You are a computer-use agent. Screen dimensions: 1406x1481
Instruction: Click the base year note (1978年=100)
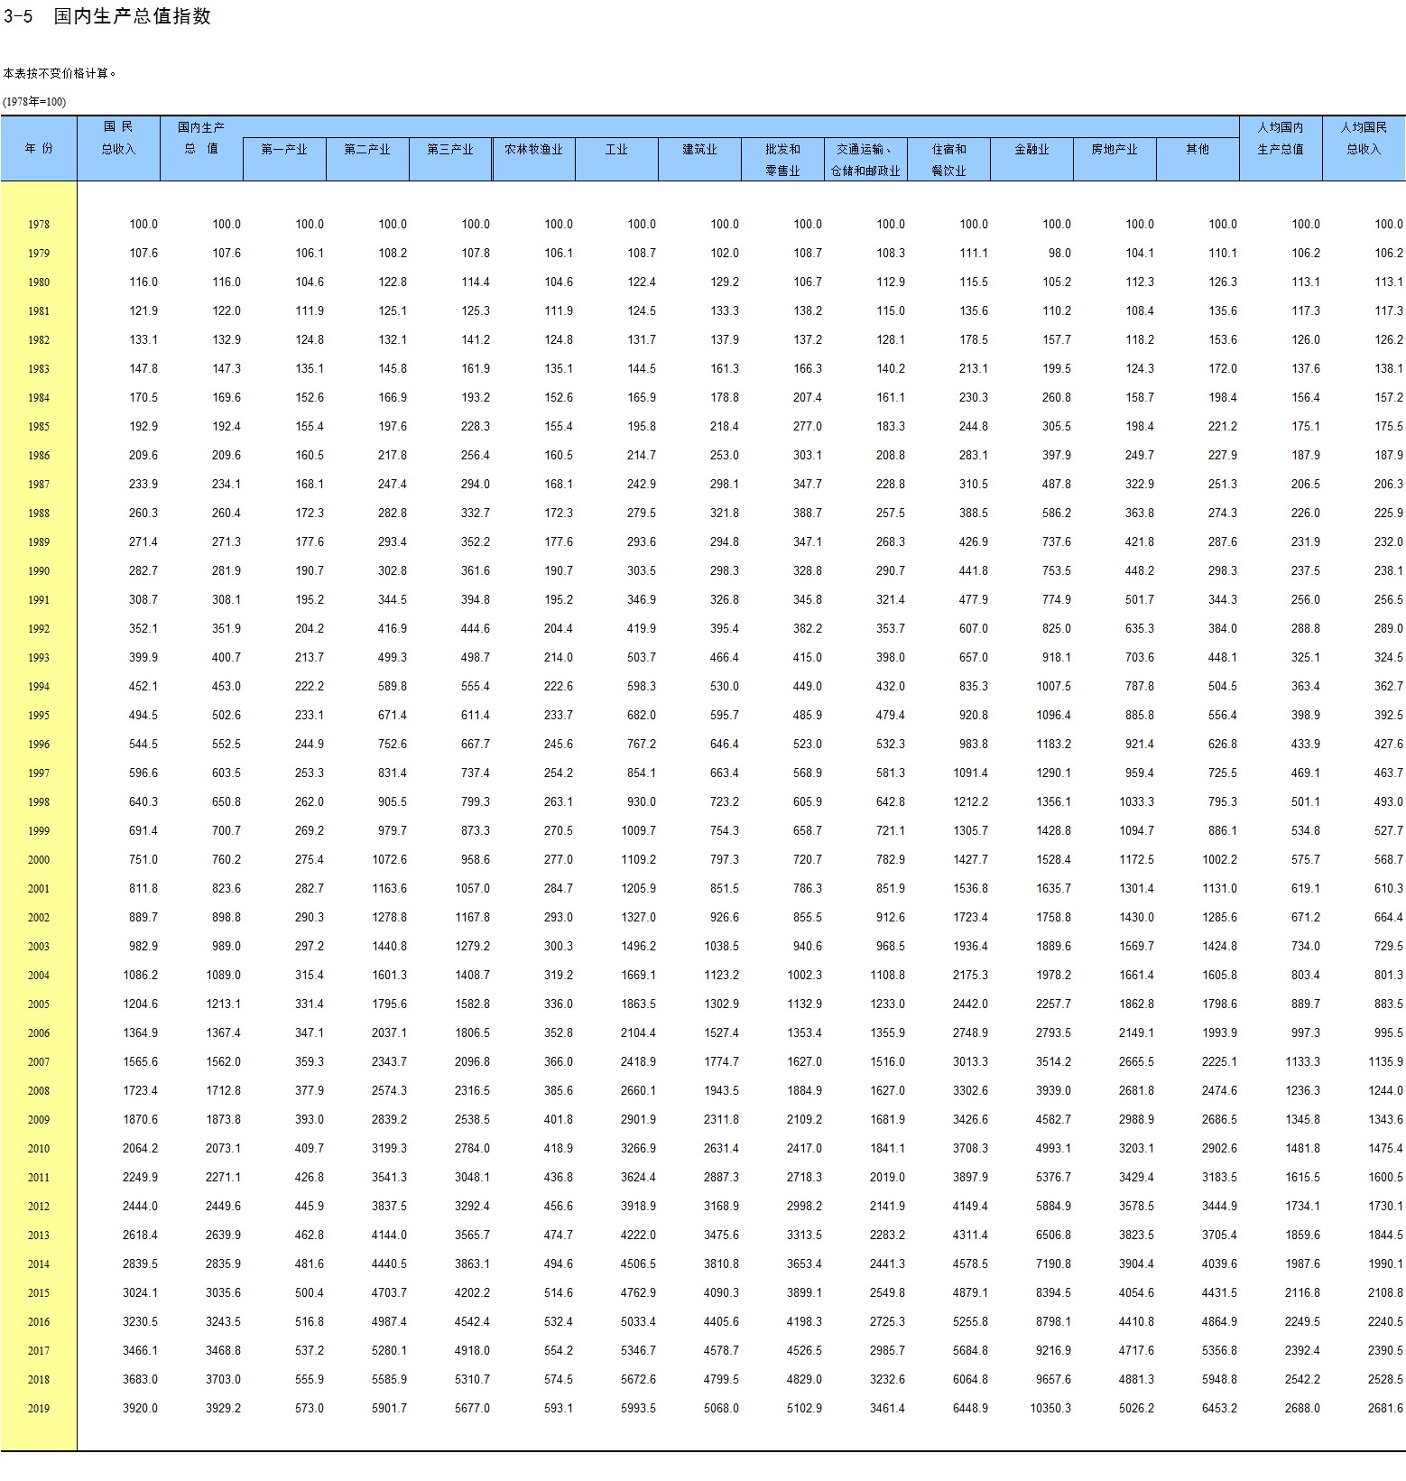pos(34,102)
